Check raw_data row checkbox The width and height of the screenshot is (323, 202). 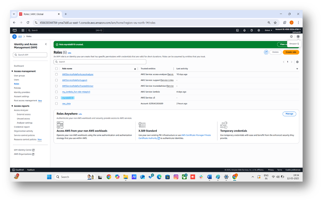click(56, 104)
